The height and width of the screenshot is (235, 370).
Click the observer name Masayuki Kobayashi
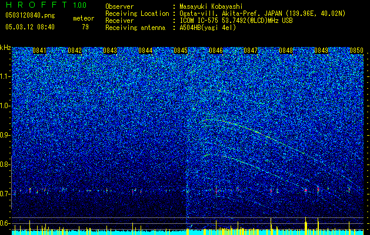click(211, 6)
